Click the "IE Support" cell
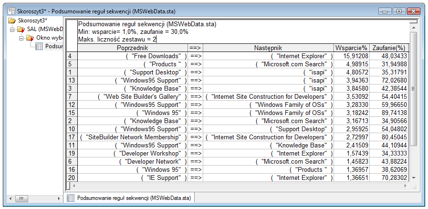 tap(132, 178)
